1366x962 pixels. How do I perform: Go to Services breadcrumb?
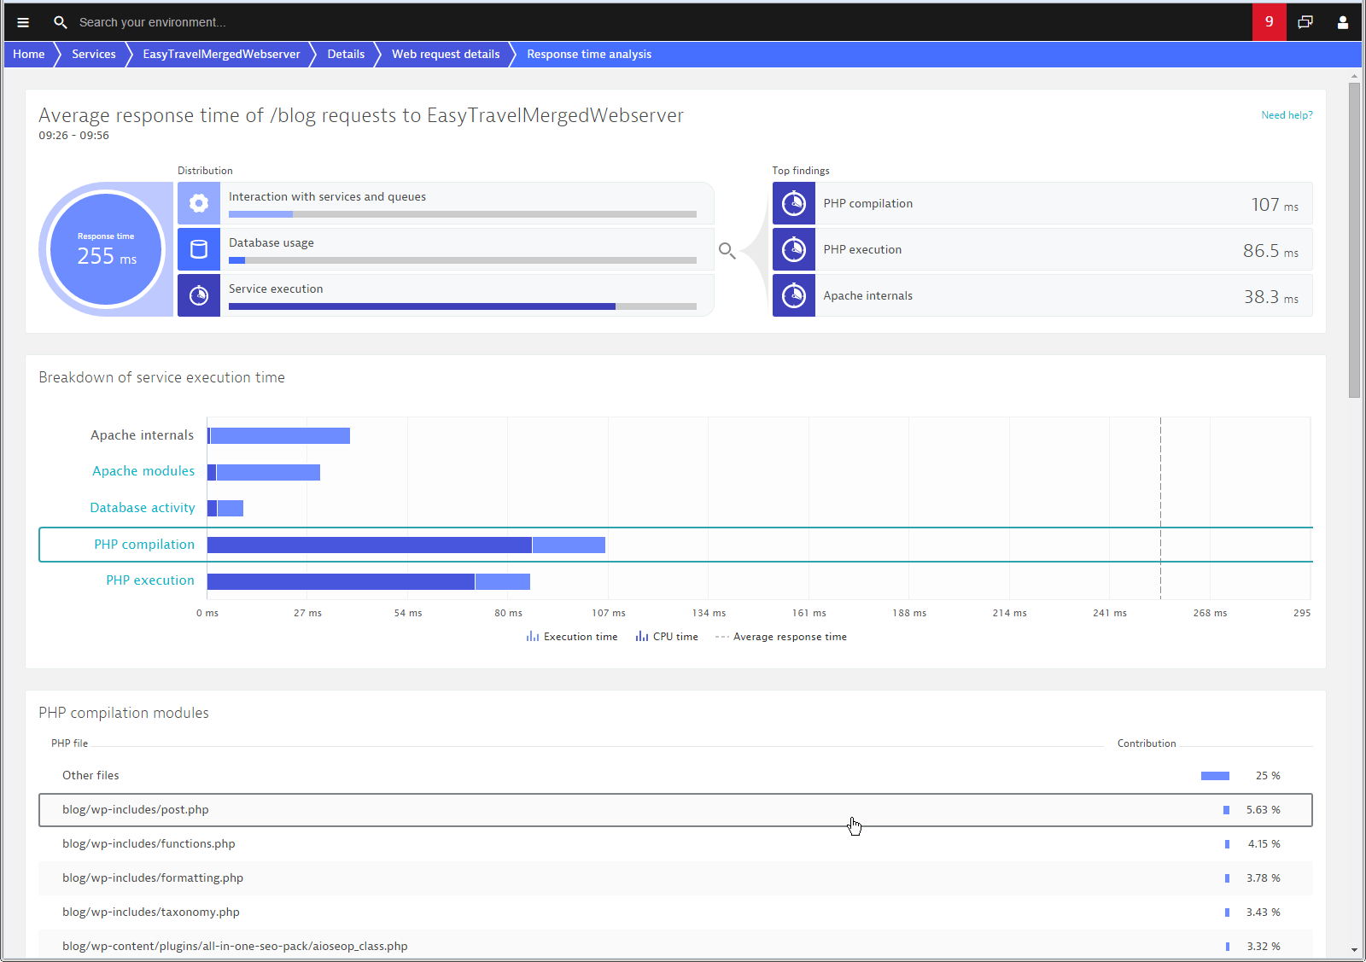pos(94,54)
